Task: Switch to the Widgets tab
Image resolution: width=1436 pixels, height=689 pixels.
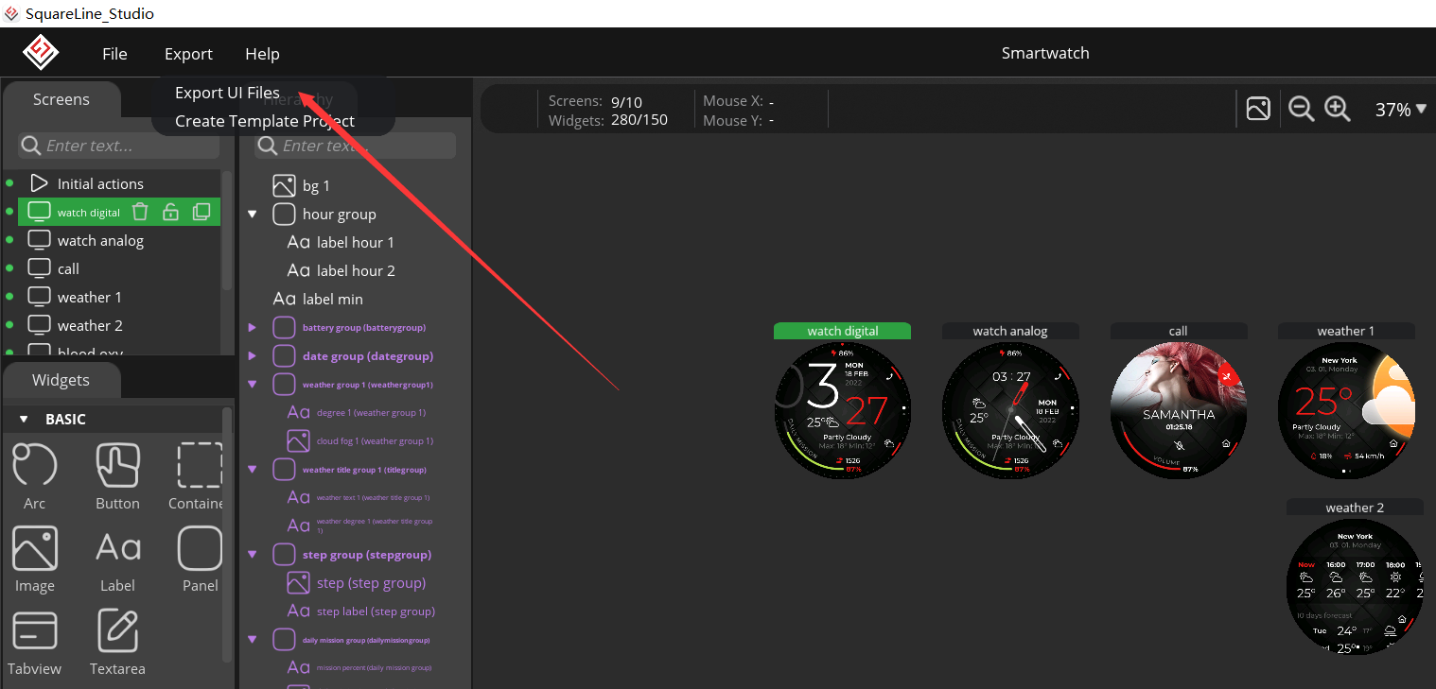Action: pyautogui.click(x=61, y=380)
